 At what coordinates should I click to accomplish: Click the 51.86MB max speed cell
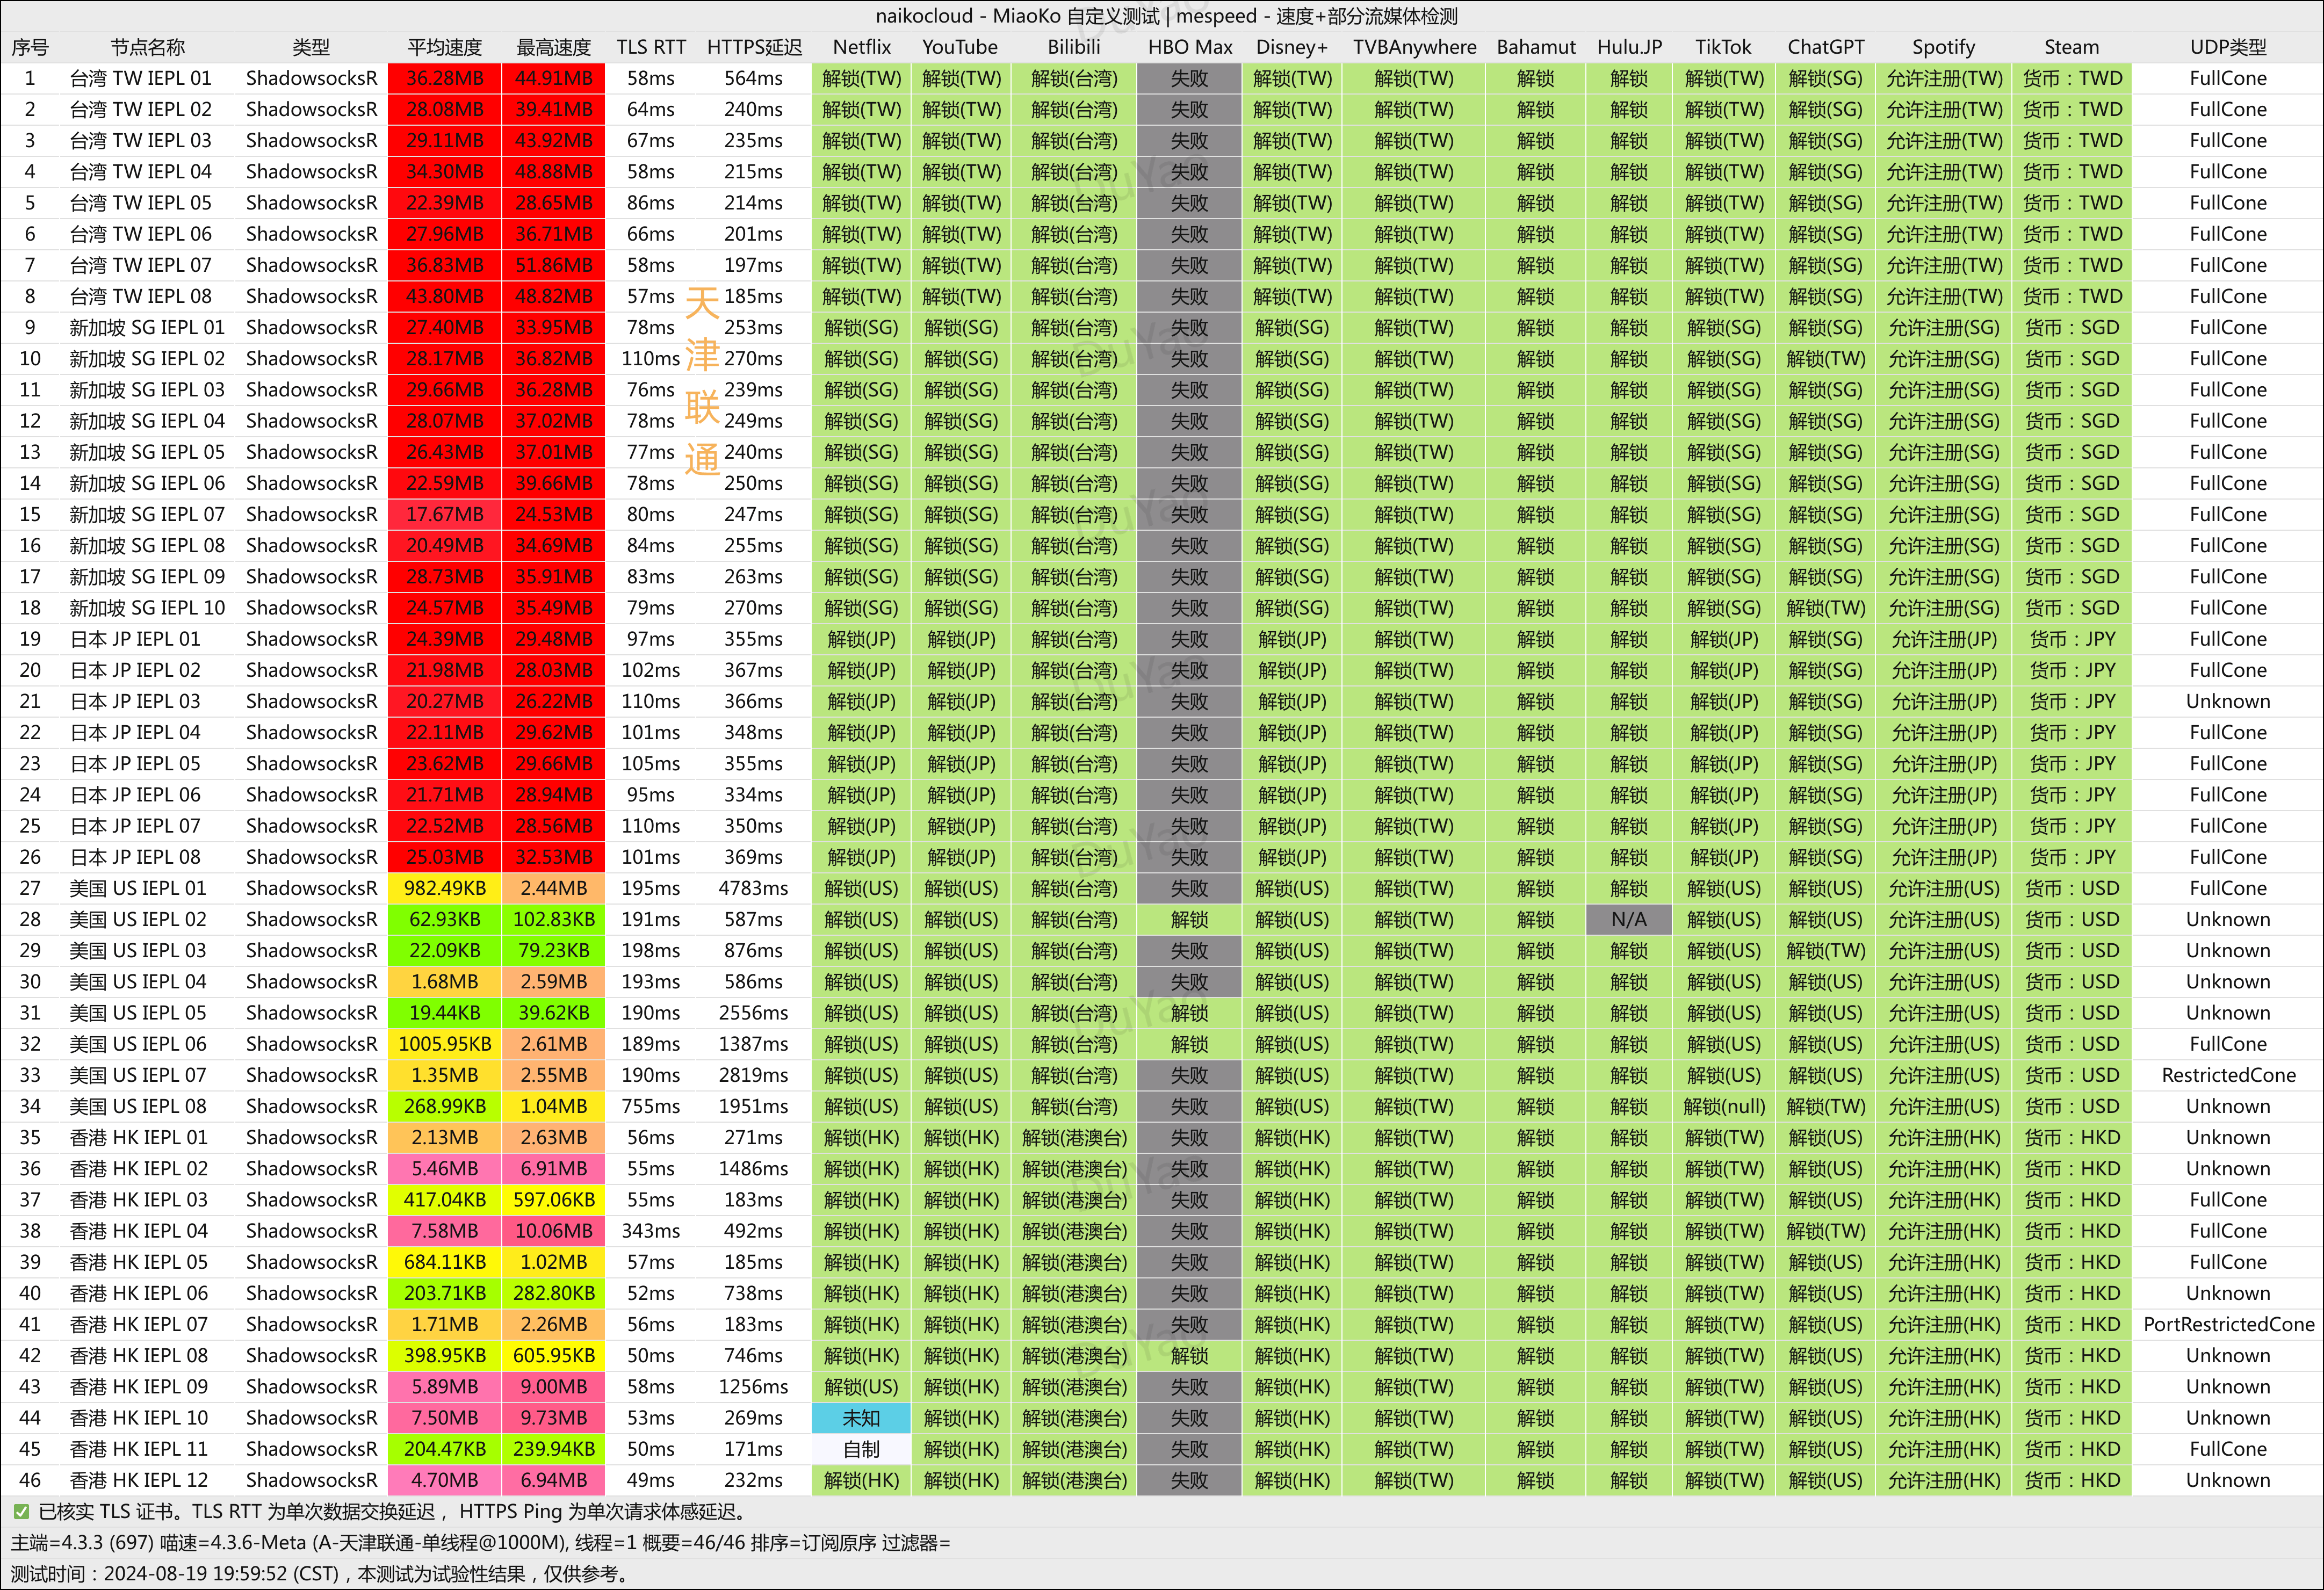coord(553,265)
